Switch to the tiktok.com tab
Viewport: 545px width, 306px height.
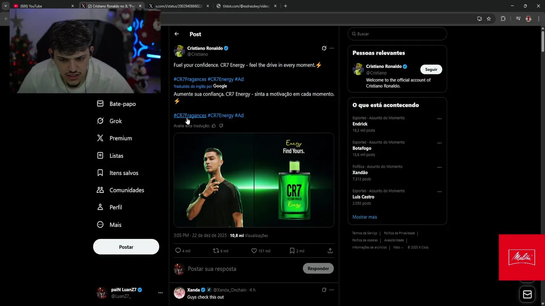coord(246,6)
